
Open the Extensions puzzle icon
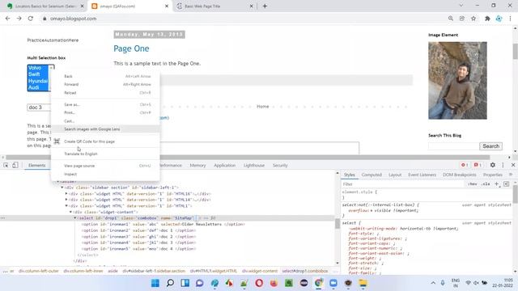pyautogui.click(x=487, y=19)
